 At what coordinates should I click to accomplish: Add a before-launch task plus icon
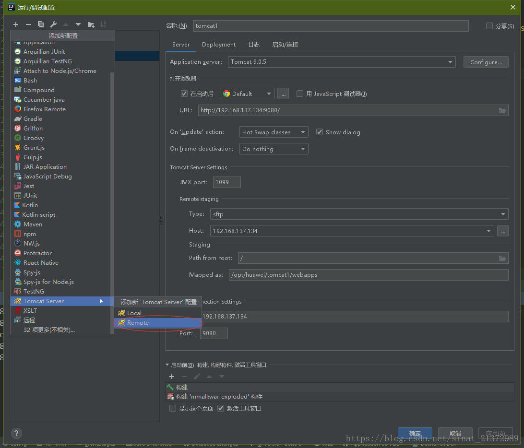click(x=172, y=377)
